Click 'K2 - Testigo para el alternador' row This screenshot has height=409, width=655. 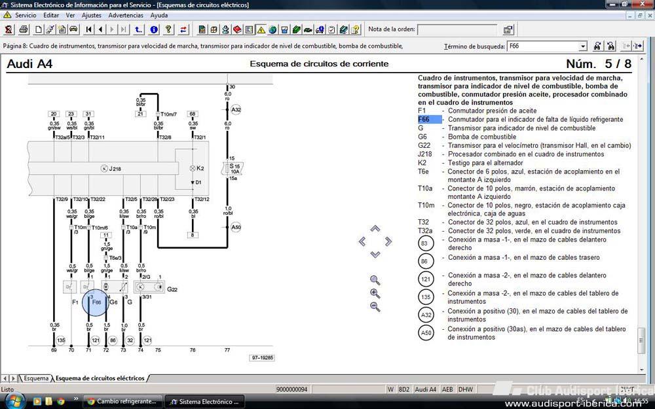[x=470, y=163]
